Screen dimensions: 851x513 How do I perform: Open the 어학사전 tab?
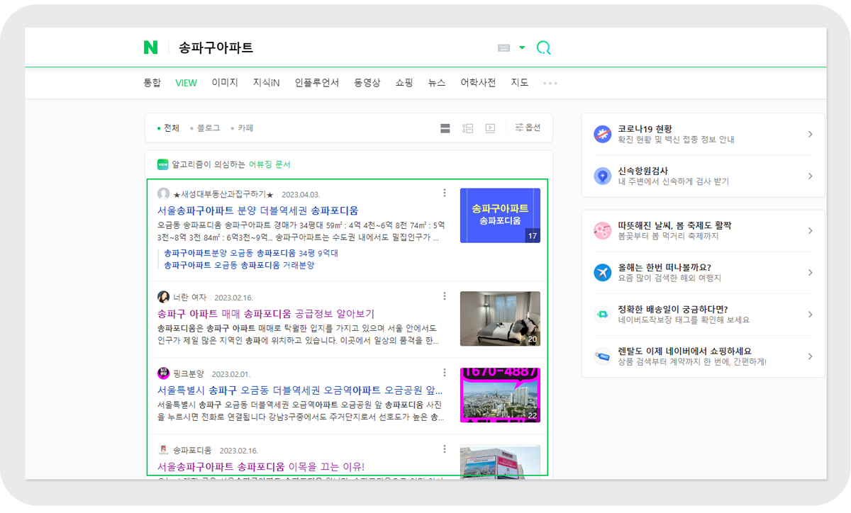[478, 83]
